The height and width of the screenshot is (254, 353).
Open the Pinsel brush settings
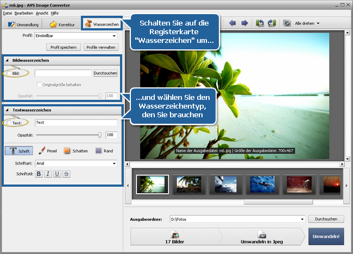point(48,150)
